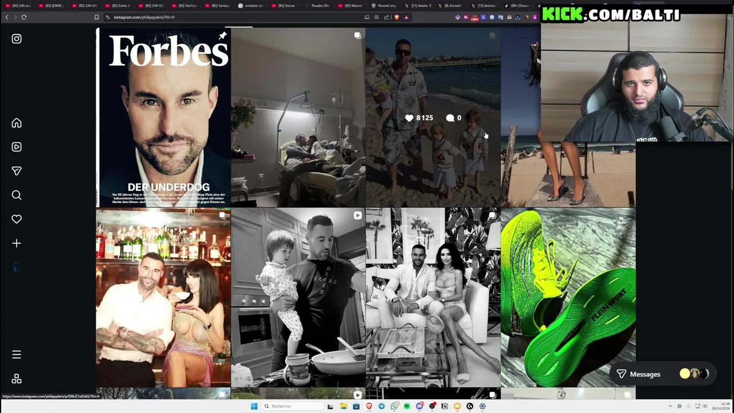Switch to the "(92) Soccer" tab
734x413 pixels.
pos(284,6)
